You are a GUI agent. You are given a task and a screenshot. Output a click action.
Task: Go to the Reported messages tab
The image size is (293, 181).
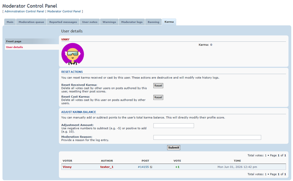(63, 22)
